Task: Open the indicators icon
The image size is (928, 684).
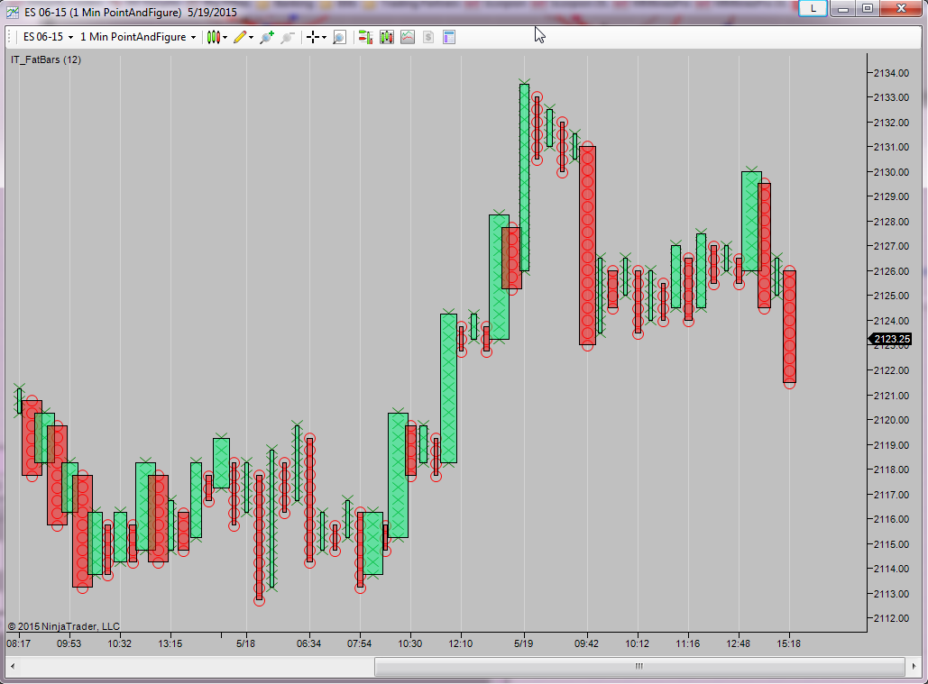Action: pyautogui.click(x=408, y=37)
